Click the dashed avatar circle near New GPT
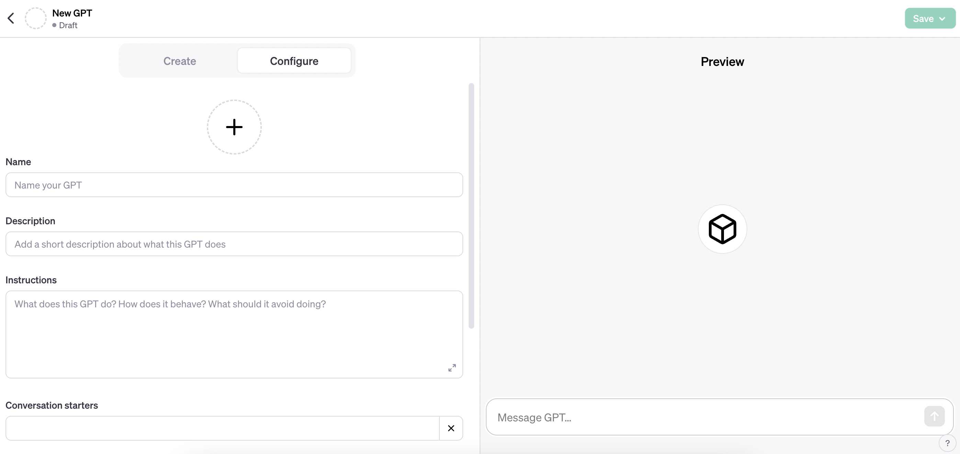 click(35, 18)
